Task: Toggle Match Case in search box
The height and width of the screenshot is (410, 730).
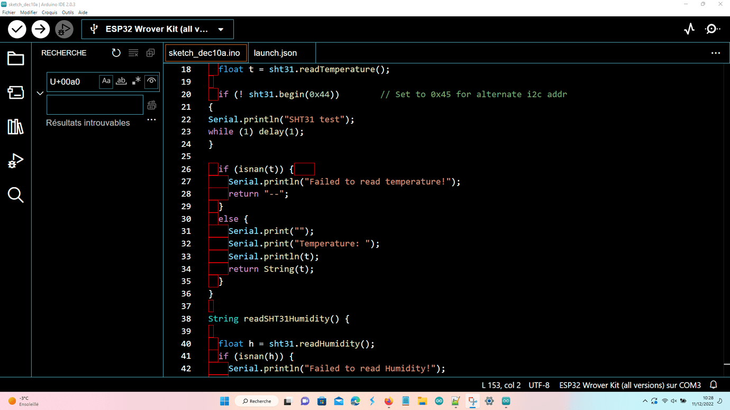Action: 106,81
